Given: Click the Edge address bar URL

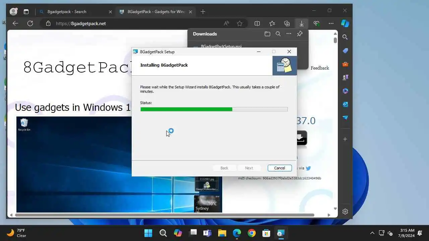Looking at the screenshot, I should [81, 23].
